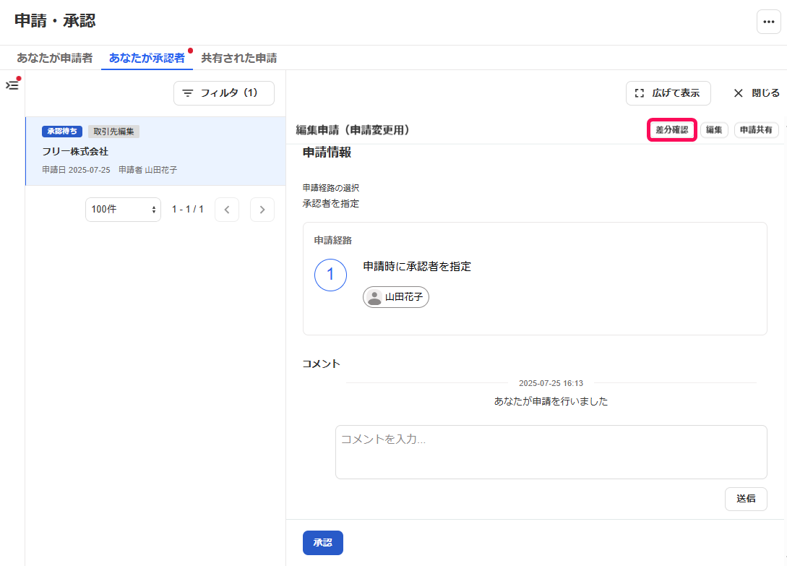Viewport: 787px width, 566px height.
Task: Open the 100件 page size dropdown
Action: tap(123, 210)
